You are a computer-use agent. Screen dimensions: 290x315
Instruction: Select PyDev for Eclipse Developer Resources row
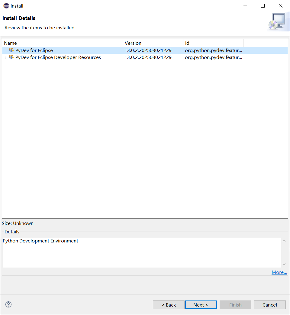(145, 57)
